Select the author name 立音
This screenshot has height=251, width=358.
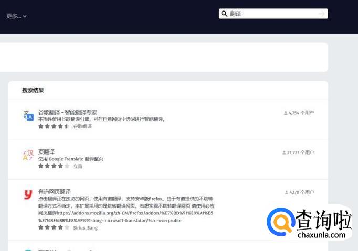tap(78, 166)
